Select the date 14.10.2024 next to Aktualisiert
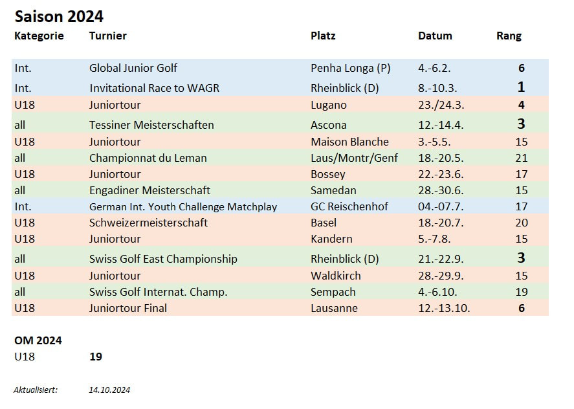The image size is (574, 409). tap(109, 390)
